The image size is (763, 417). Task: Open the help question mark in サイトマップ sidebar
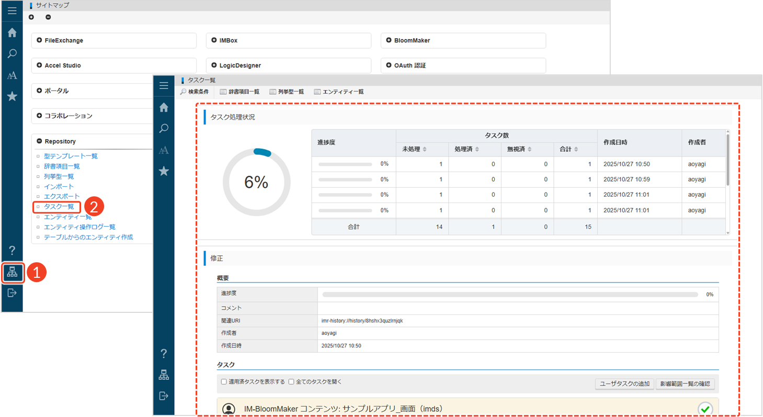(12, 250)
